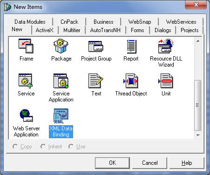210x175 pixels.
Task: Choose the Unit item icon
Action: point(166,81)
